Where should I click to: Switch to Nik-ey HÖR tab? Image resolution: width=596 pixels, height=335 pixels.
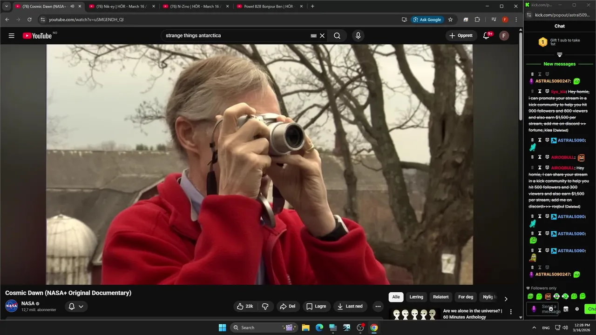coord(122,7)
